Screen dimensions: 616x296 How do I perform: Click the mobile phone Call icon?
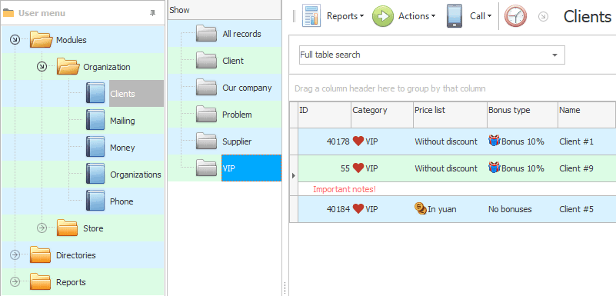(455, 16)
